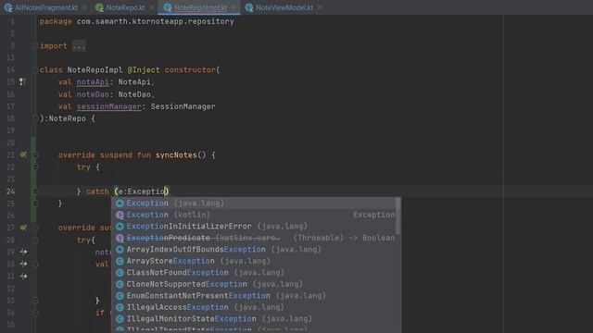
Task: Close the NoteViewModel.kt tab
Action: (319, 7)
